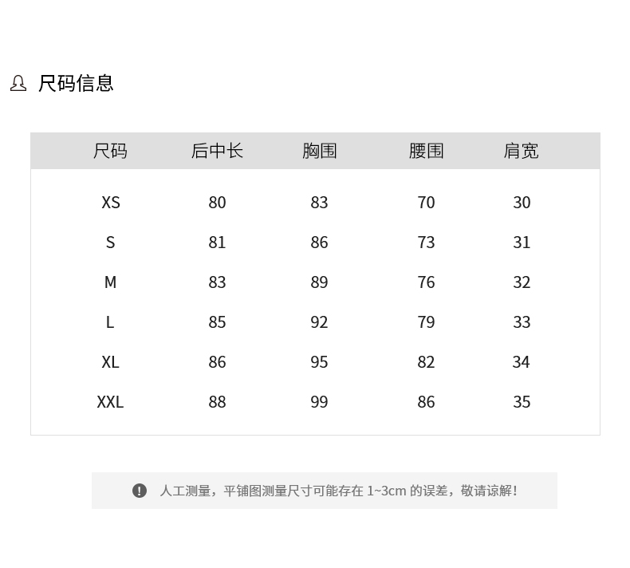Select the 尺码 column header

110,151
